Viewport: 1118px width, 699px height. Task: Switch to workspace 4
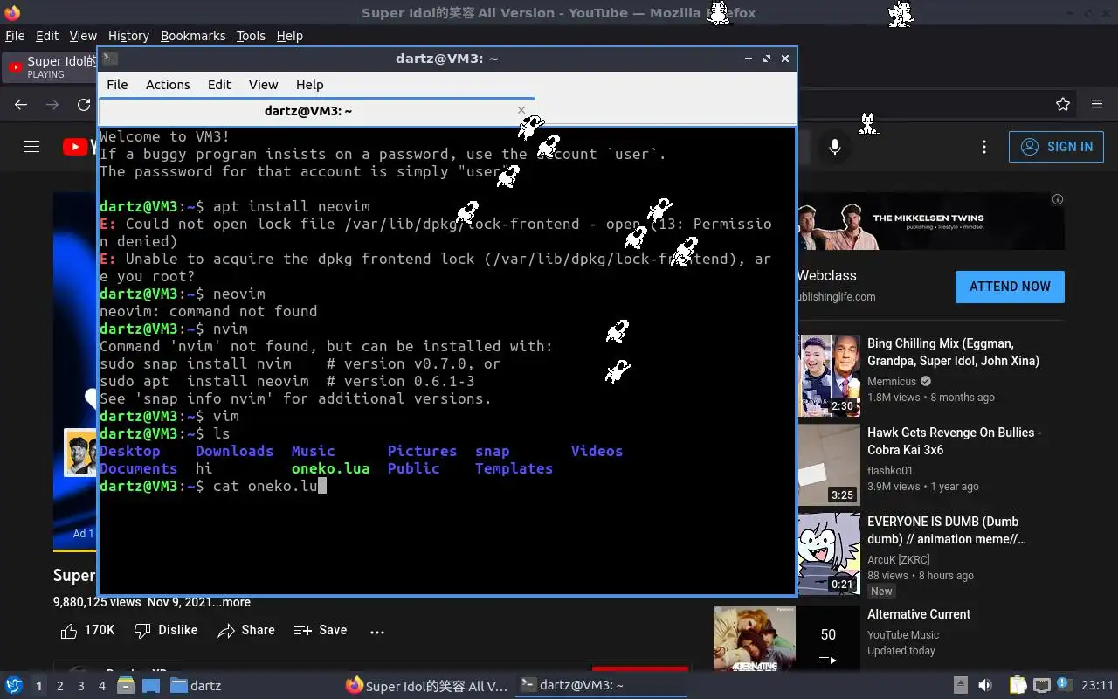pyautogui.click(x=102, y=686)
